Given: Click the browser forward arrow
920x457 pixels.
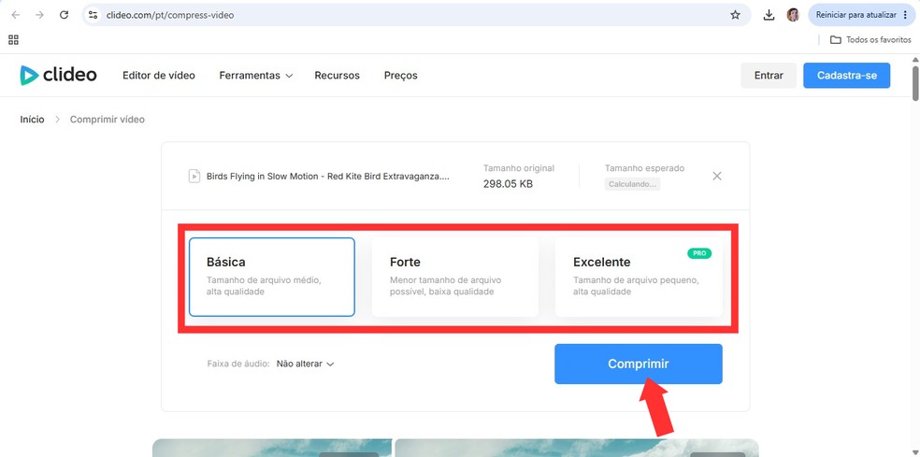Looking at the screenshot, I should tap(39, 15).
